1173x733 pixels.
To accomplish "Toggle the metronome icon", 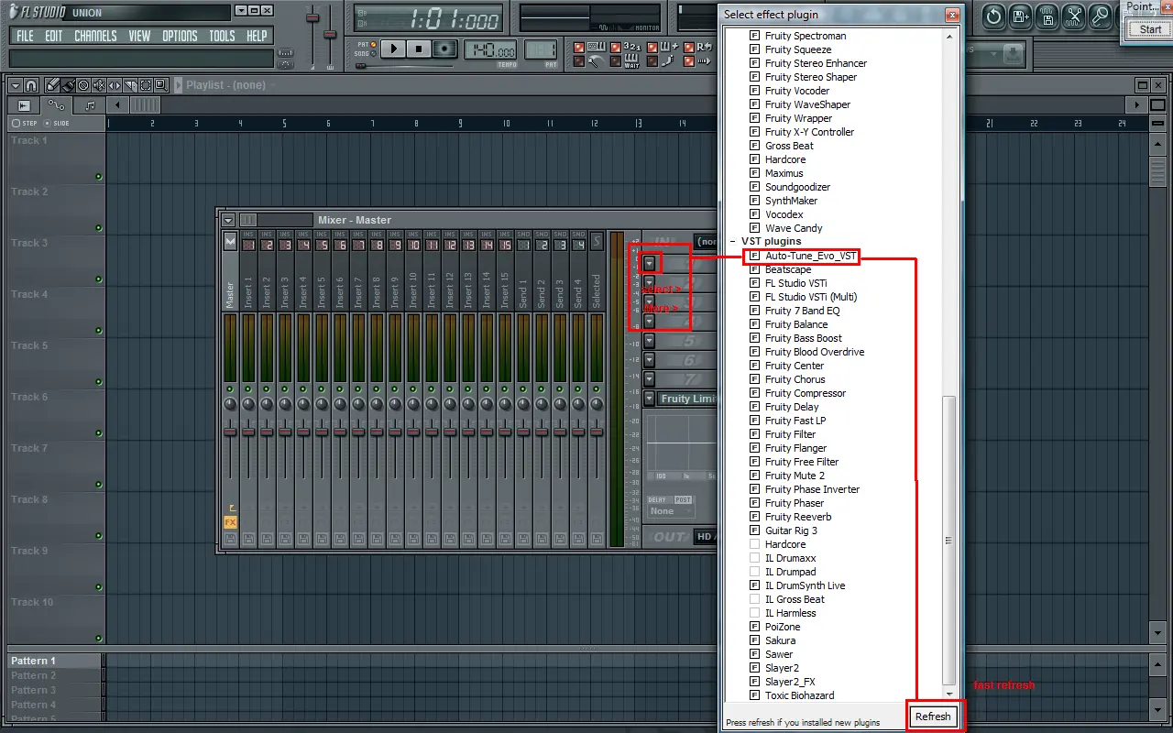I will pyautogui.click(x=597, y=61).
